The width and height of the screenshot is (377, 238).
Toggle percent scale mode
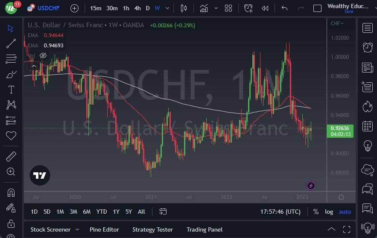tap(316, 212)
